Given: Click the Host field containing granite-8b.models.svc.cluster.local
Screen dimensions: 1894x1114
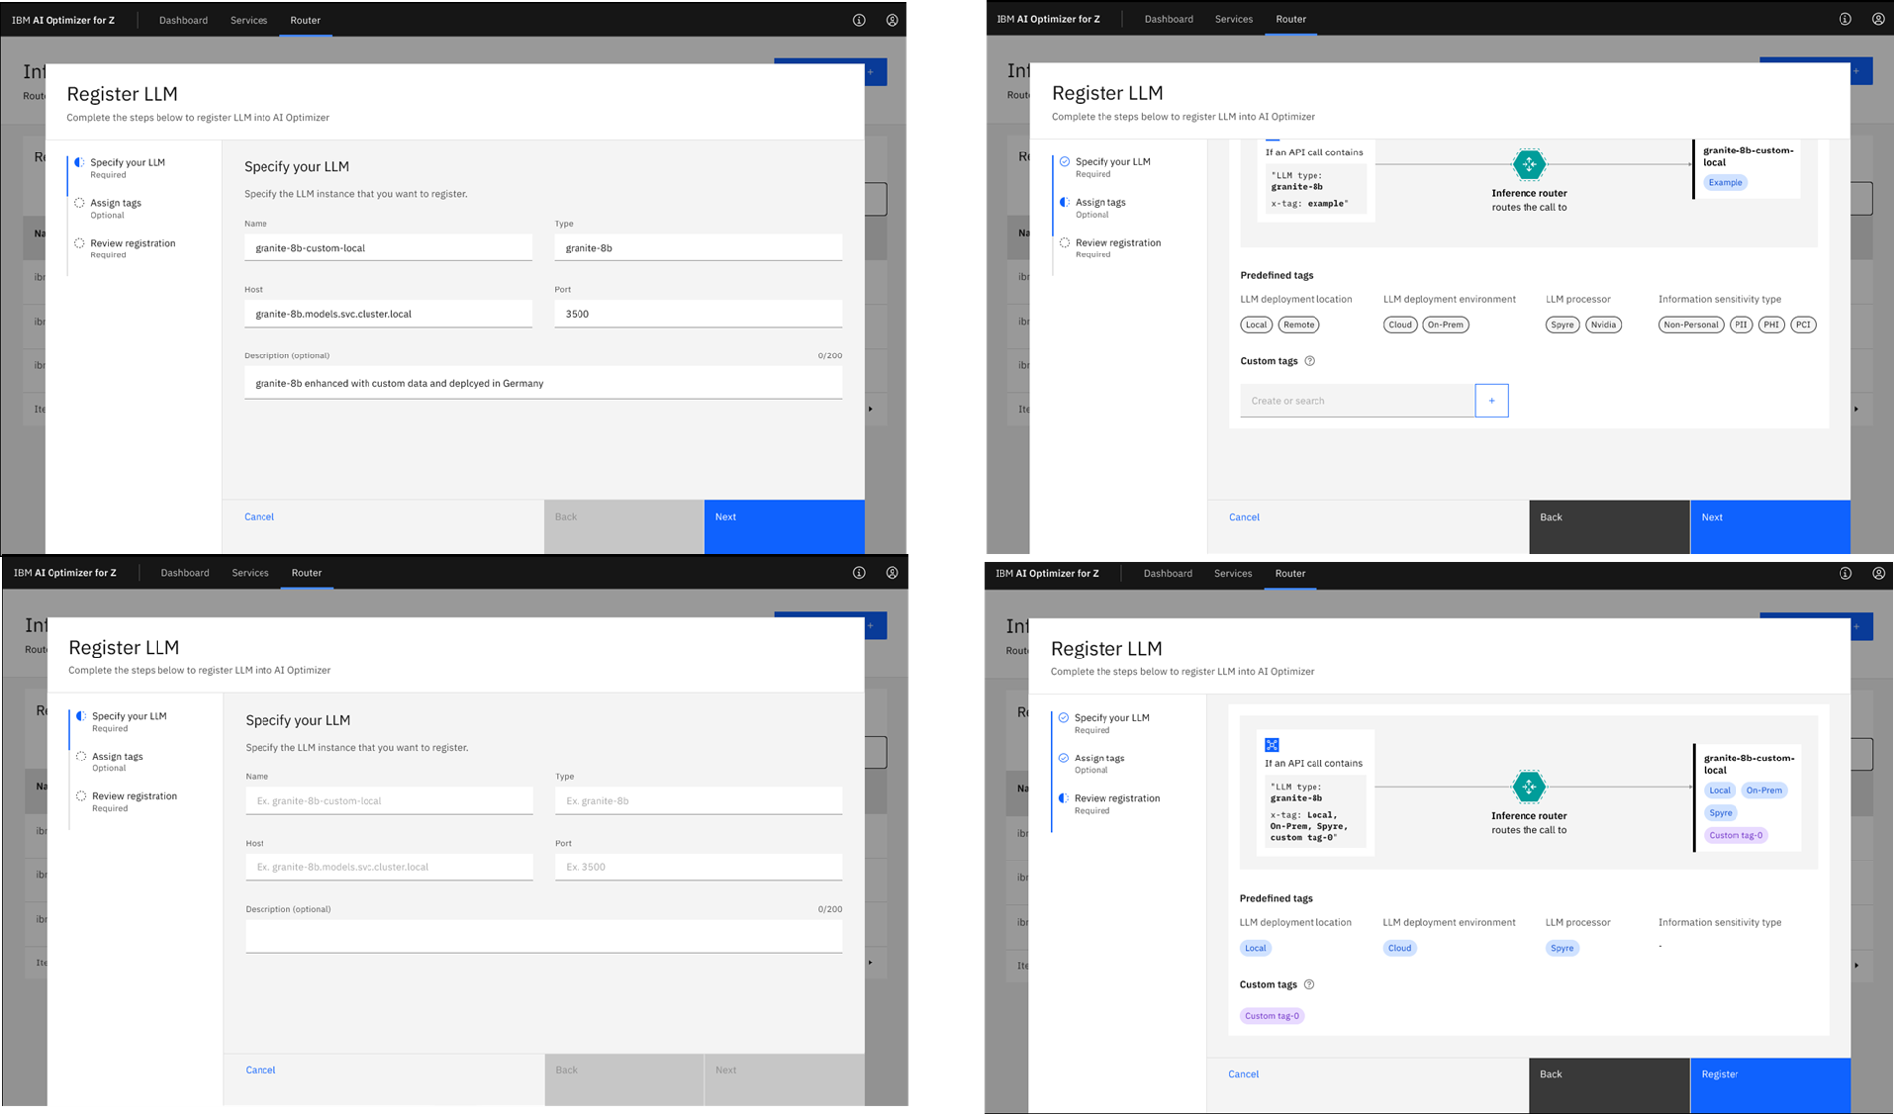Looking at the screenshot, I should tap(388, 314).
